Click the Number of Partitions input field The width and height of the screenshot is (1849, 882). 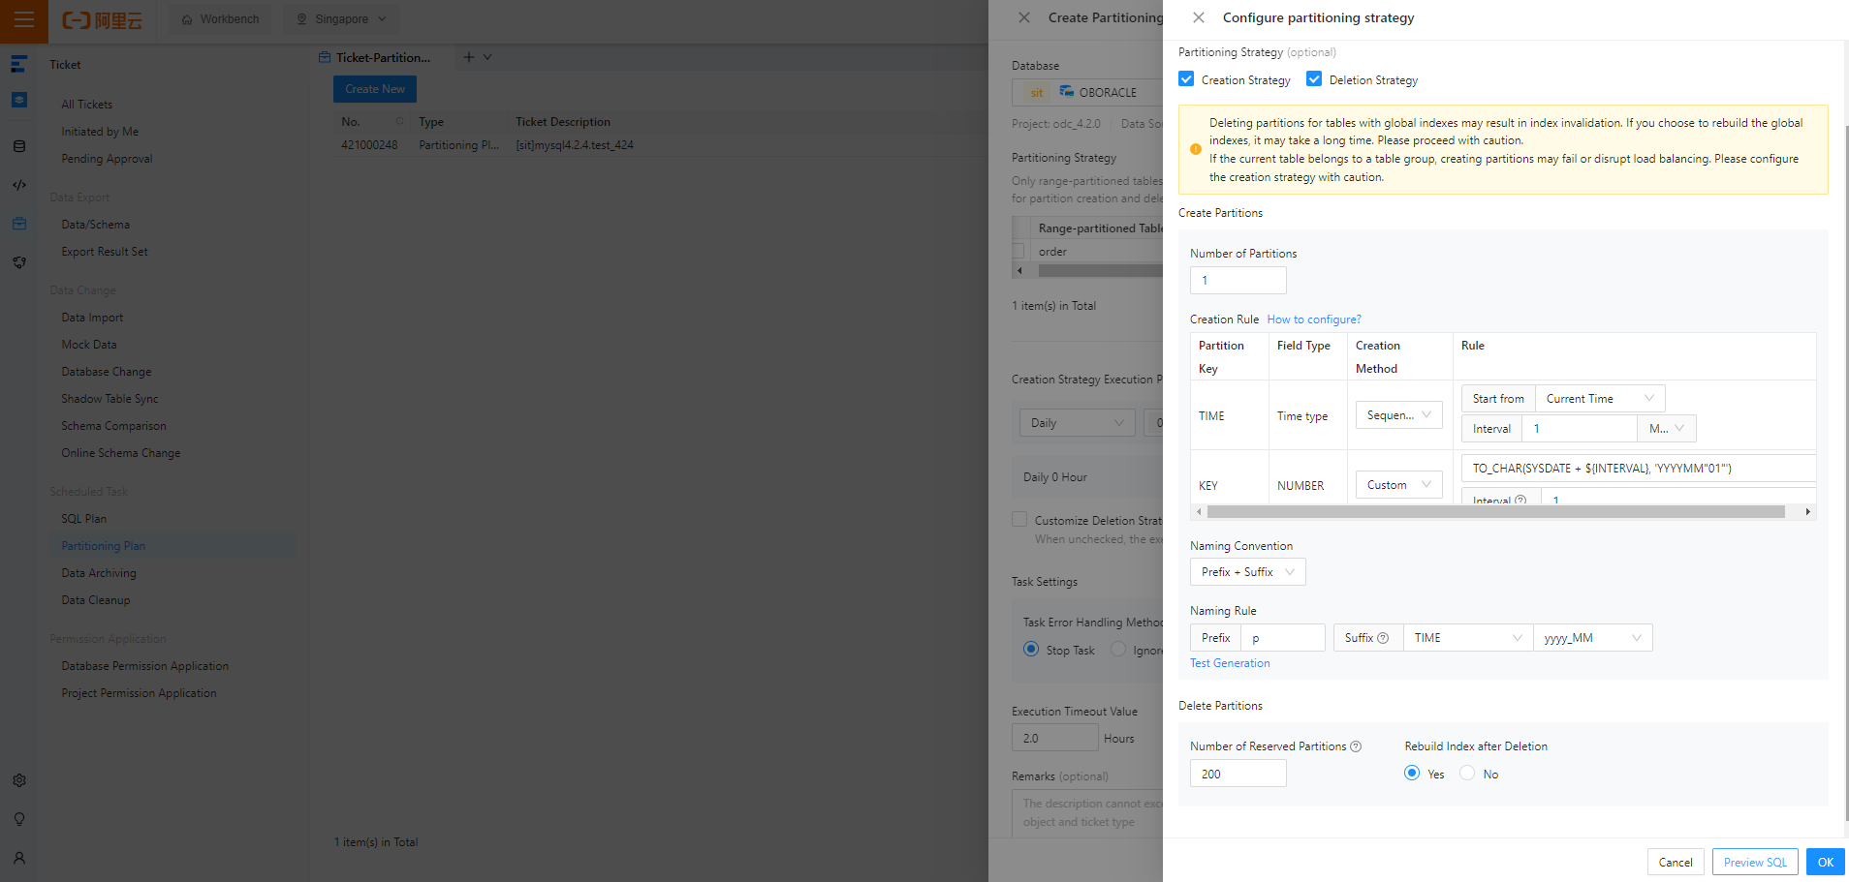(1238, 281)
